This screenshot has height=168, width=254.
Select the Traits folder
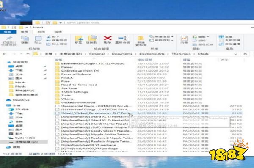pyautogui.click(x=63, y=95)
